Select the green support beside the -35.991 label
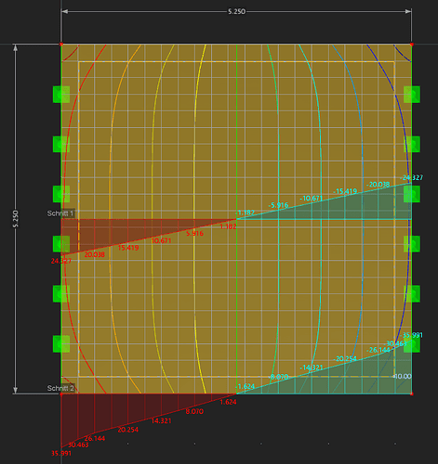This screenshot has width=438, height=464. [x=412, y=343]
